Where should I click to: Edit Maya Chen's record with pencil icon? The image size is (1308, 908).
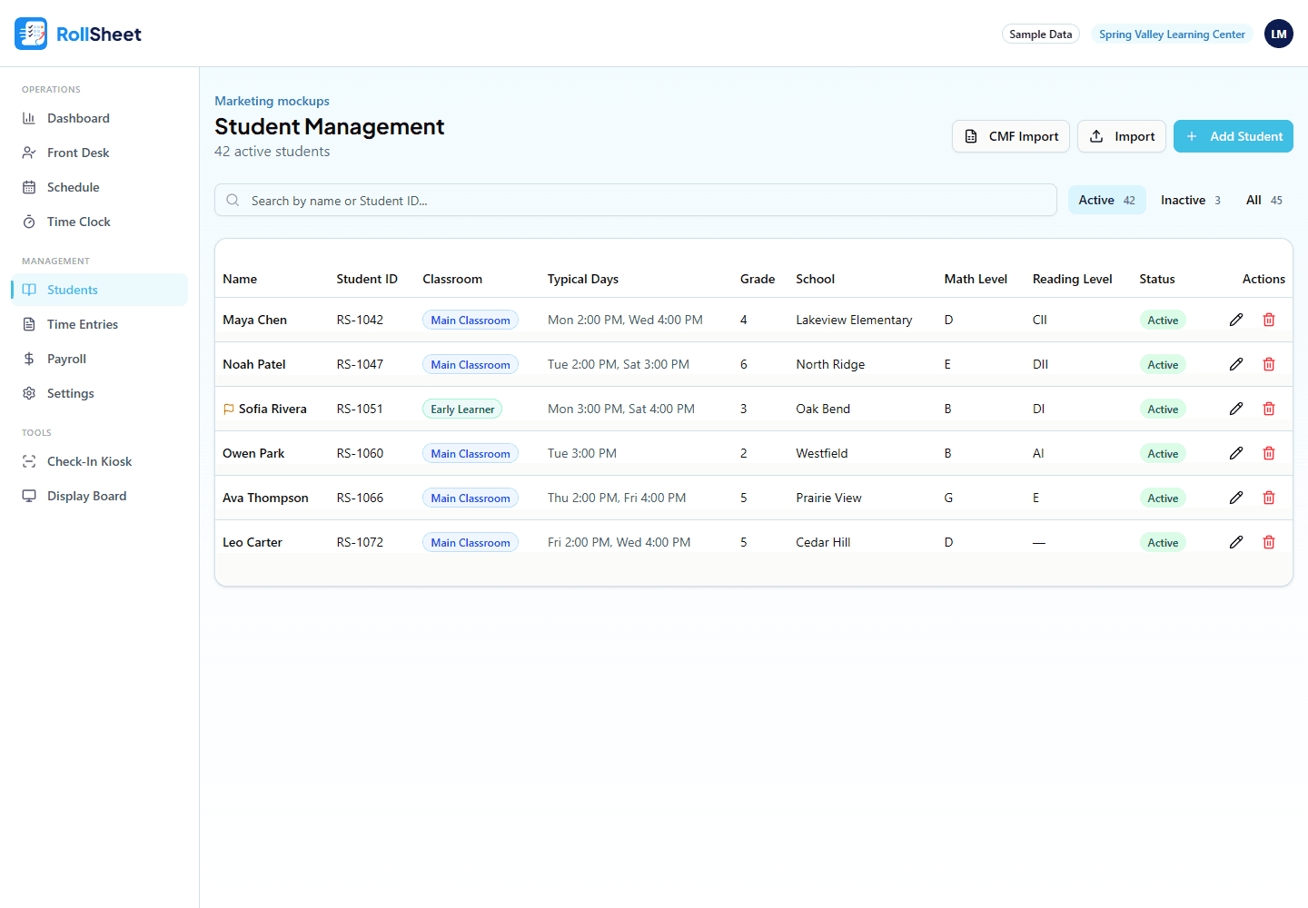coord(1236,320)
